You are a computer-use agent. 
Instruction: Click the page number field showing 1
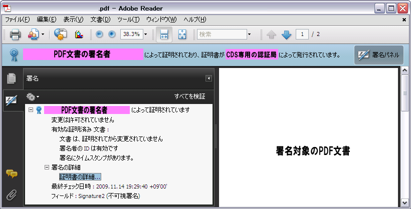tap(302, 34)
